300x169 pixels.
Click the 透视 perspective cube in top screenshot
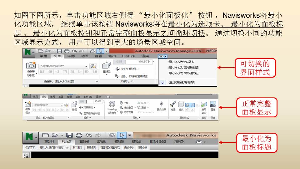pyautogui.click(x=107, y=65)
